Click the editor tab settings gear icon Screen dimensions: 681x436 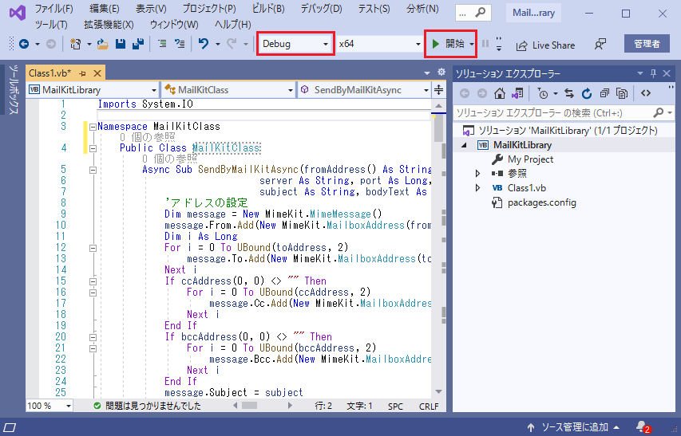(441, 72)
